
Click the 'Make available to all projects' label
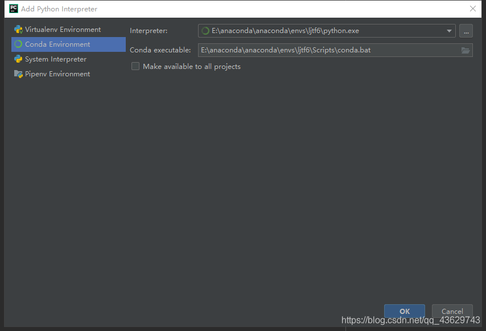(x=192, y=67)
